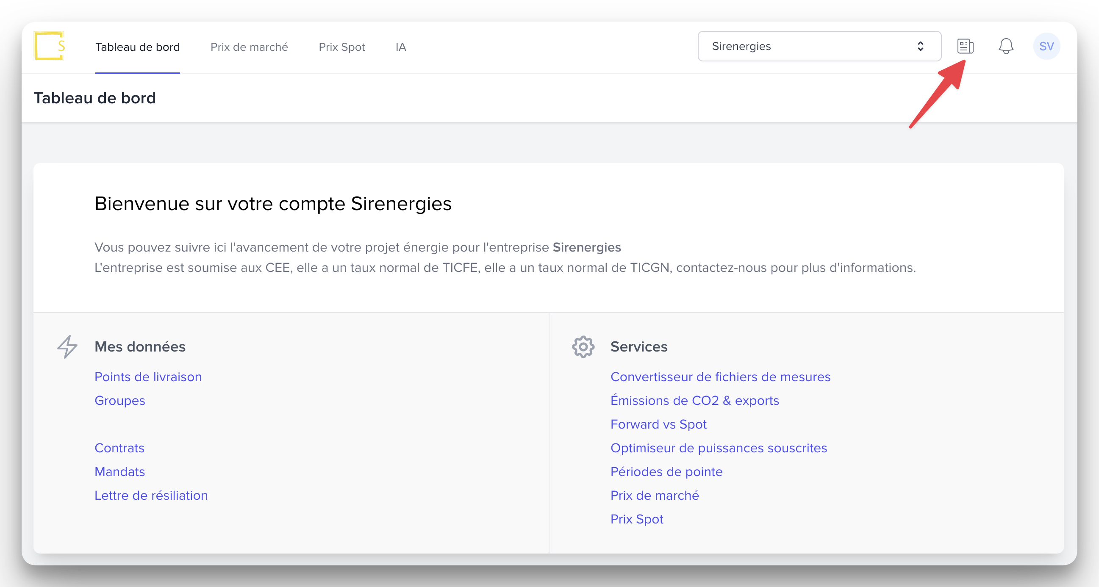Open Lettre de résiliation link
1099x587 pixels.
151,495
